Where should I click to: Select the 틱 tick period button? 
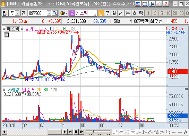[x=141, y=13]
